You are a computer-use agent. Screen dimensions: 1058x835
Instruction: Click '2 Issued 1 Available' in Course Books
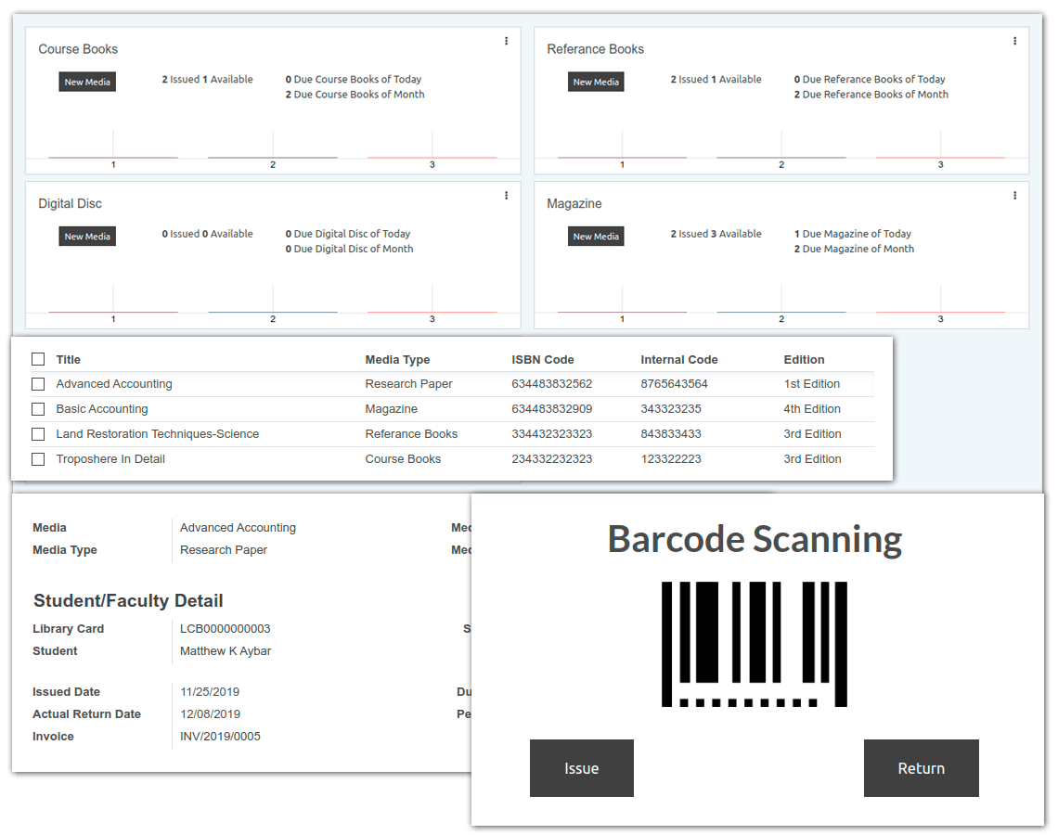click(x=207, y=79)
